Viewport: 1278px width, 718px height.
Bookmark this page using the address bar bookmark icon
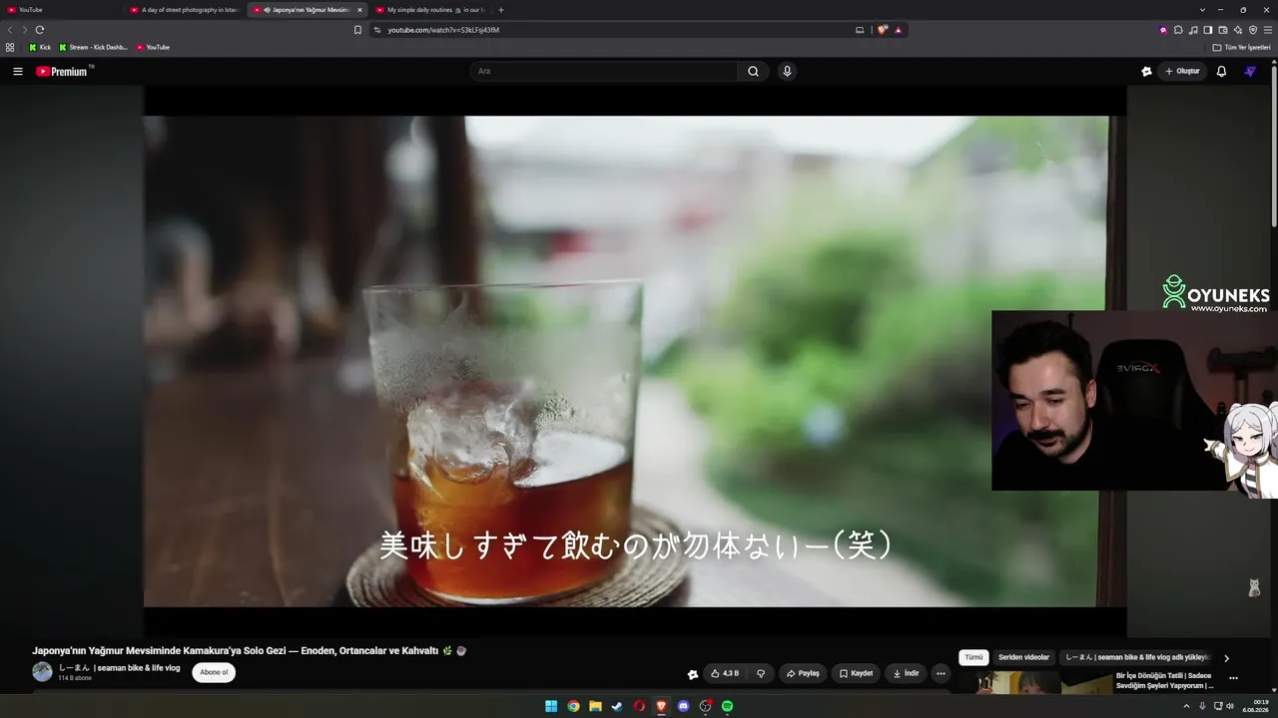357,30
